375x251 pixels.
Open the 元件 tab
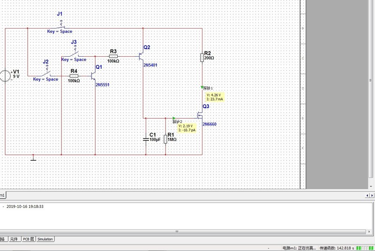tap(14, 239)
